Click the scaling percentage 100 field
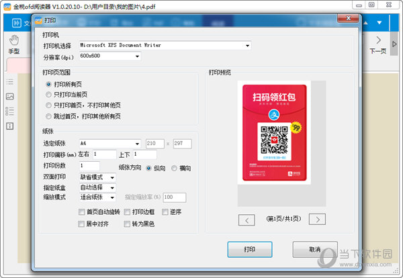The image size is (403, 278). [175, 197]
